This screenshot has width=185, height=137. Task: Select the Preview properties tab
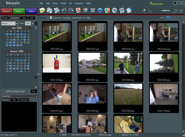tap(6, 100)
